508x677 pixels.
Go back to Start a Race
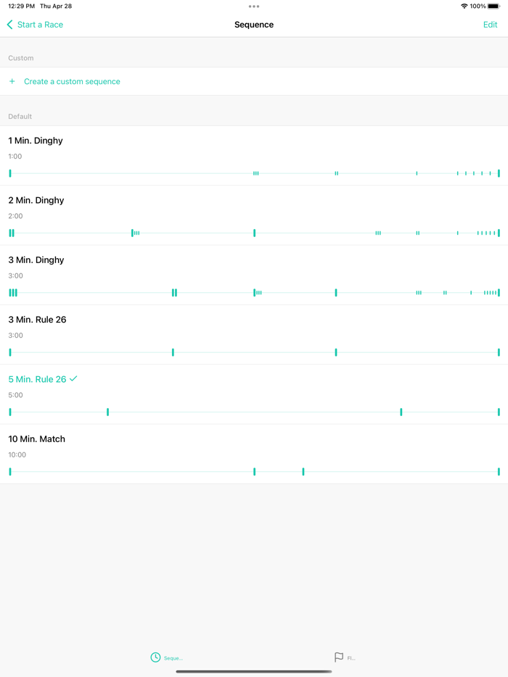35,25
